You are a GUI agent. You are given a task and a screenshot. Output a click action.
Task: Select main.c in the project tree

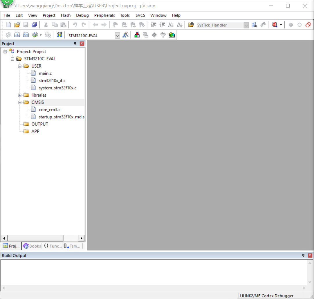point(45,73)
